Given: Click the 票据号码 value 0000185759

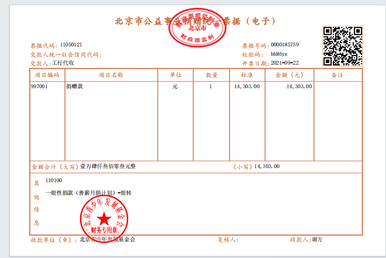Looking at the screenshot, I should 285,45.
